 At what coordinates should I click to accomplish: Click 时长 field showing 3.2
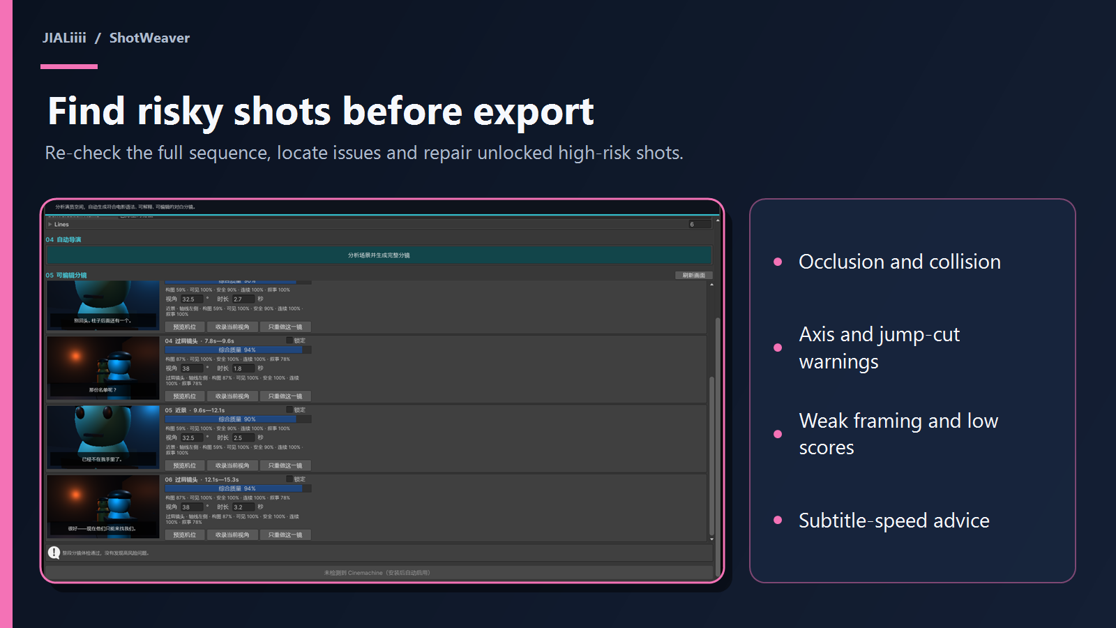click(243, 507)
